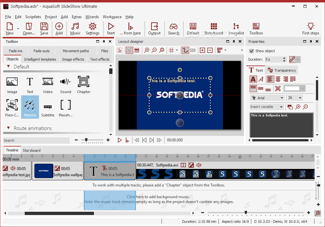Open a project with the Open icon
The image size is (325, 227).
point(29,29)
